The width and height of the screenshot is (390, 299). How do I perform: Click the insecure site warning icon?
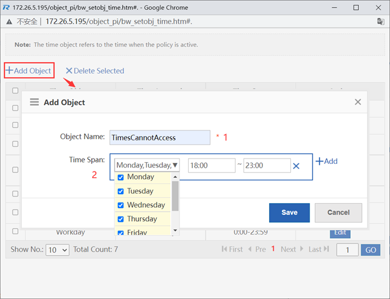9,21
